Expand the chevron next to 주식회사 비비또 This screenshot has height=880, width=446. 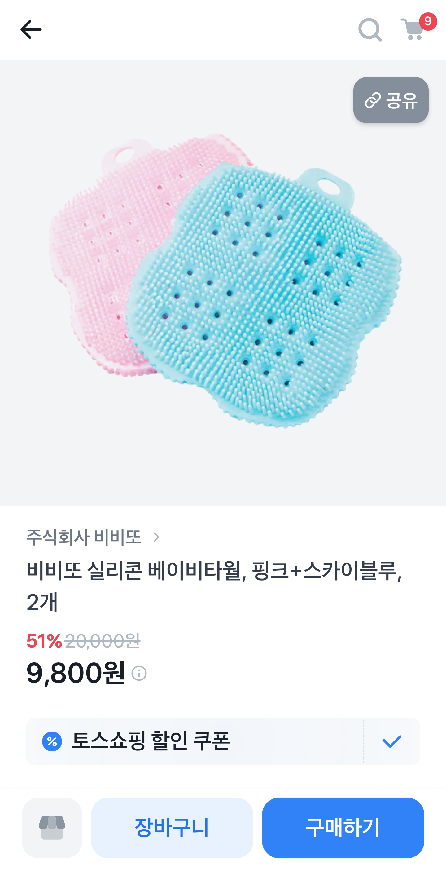(x=157, y=537)
